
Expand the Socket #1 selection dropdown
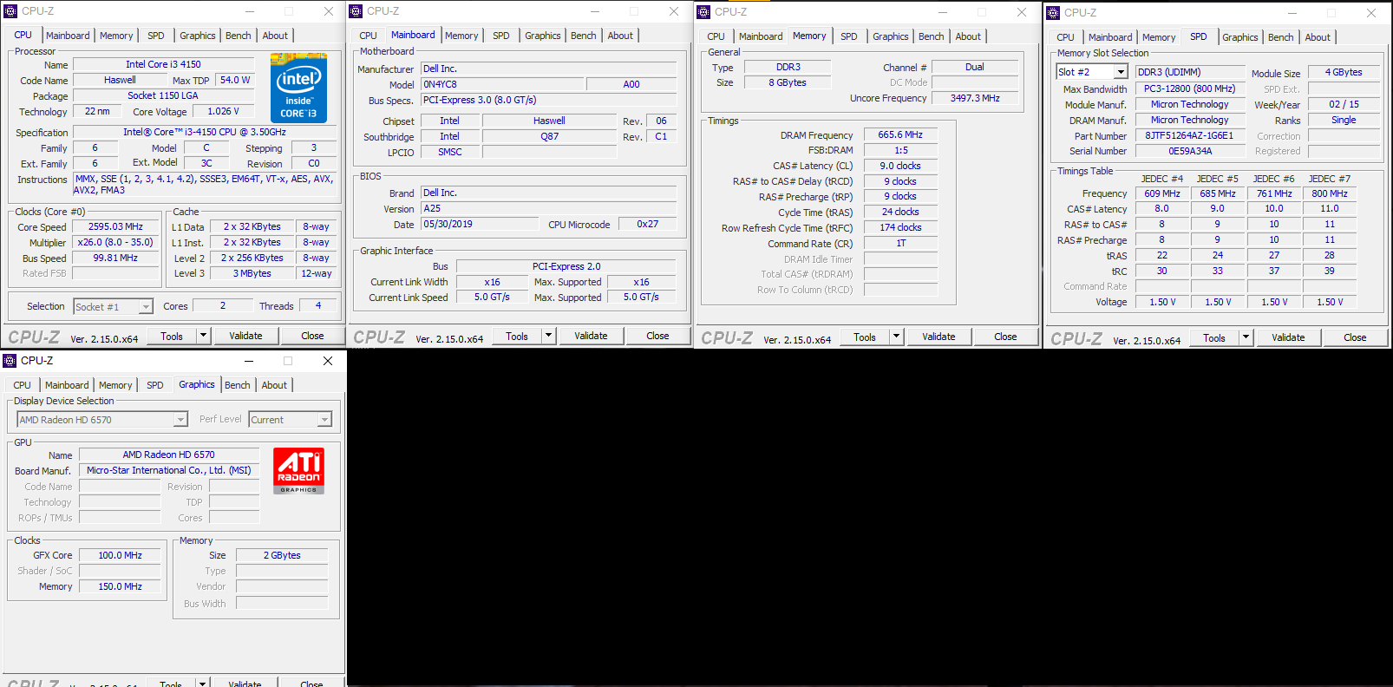(x=146, y=307)
